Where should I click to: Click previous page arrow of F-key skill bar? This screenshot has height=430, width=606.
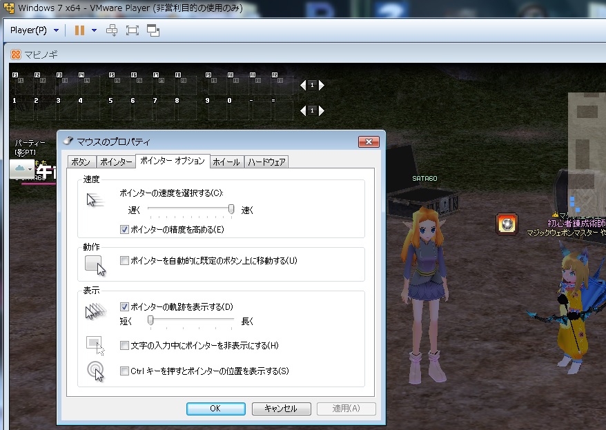coord(303,85)
